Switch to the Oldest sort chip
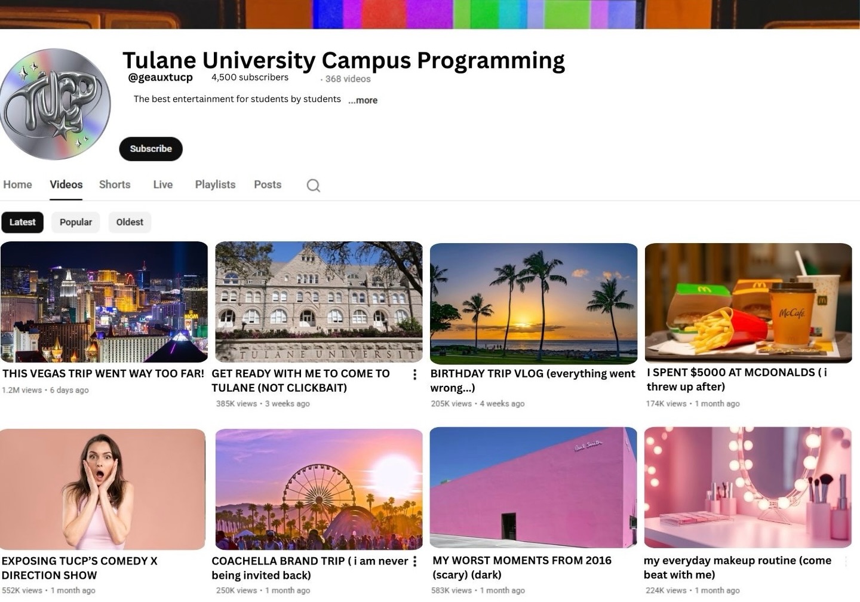Image resolution: width=860 pixels, height=602 pixels. 130,222
